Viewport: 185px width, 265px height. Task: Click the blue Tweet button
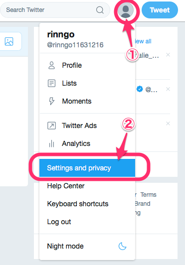(160, 10)
